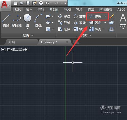Open the 修剪 trim dropdown arrow
The width and height of the screenshot is (127, 120).
pos(105,16)
